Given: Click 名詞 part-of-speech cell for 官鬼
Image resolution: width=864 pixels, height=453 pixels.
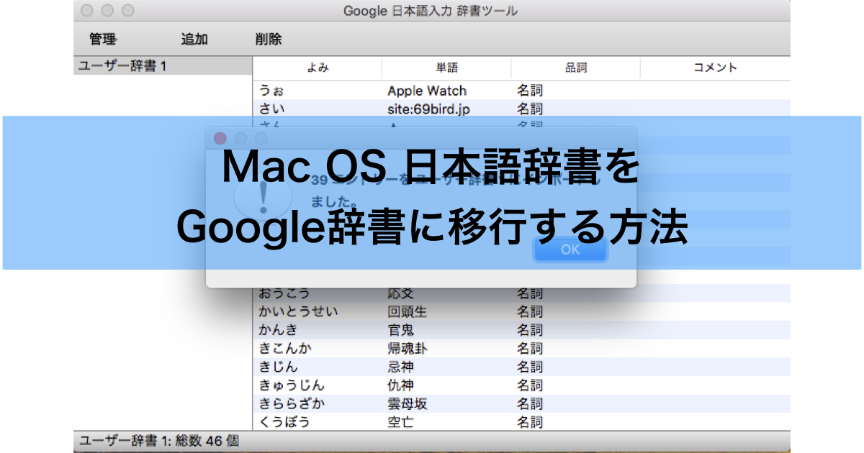Looking at the screenshot, I should [529, 330].
